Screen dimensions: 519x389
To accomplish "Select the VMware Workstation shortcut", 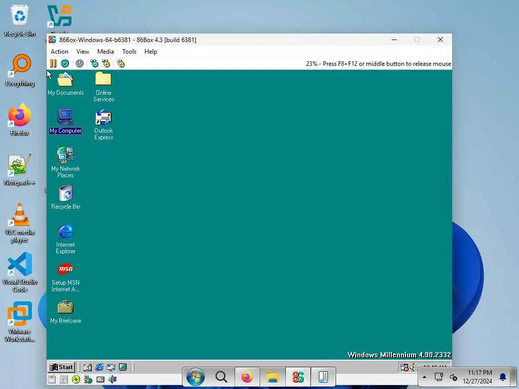I will pyautogui.click(x=20, y=322).
